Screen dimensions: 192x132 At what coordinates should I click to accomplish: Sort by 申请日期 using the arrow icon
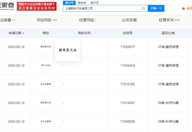[x=23, y=33]
